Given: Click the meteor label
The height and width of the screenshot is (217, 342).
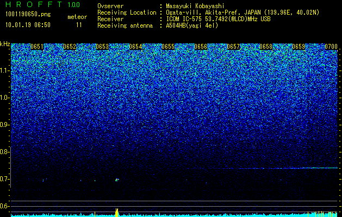Looking at the screenshot, I should 77,17.
